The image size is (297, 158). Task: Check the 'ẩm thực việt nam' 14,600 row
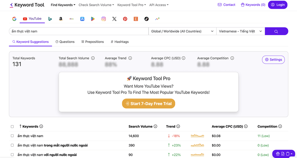[12, 136]
